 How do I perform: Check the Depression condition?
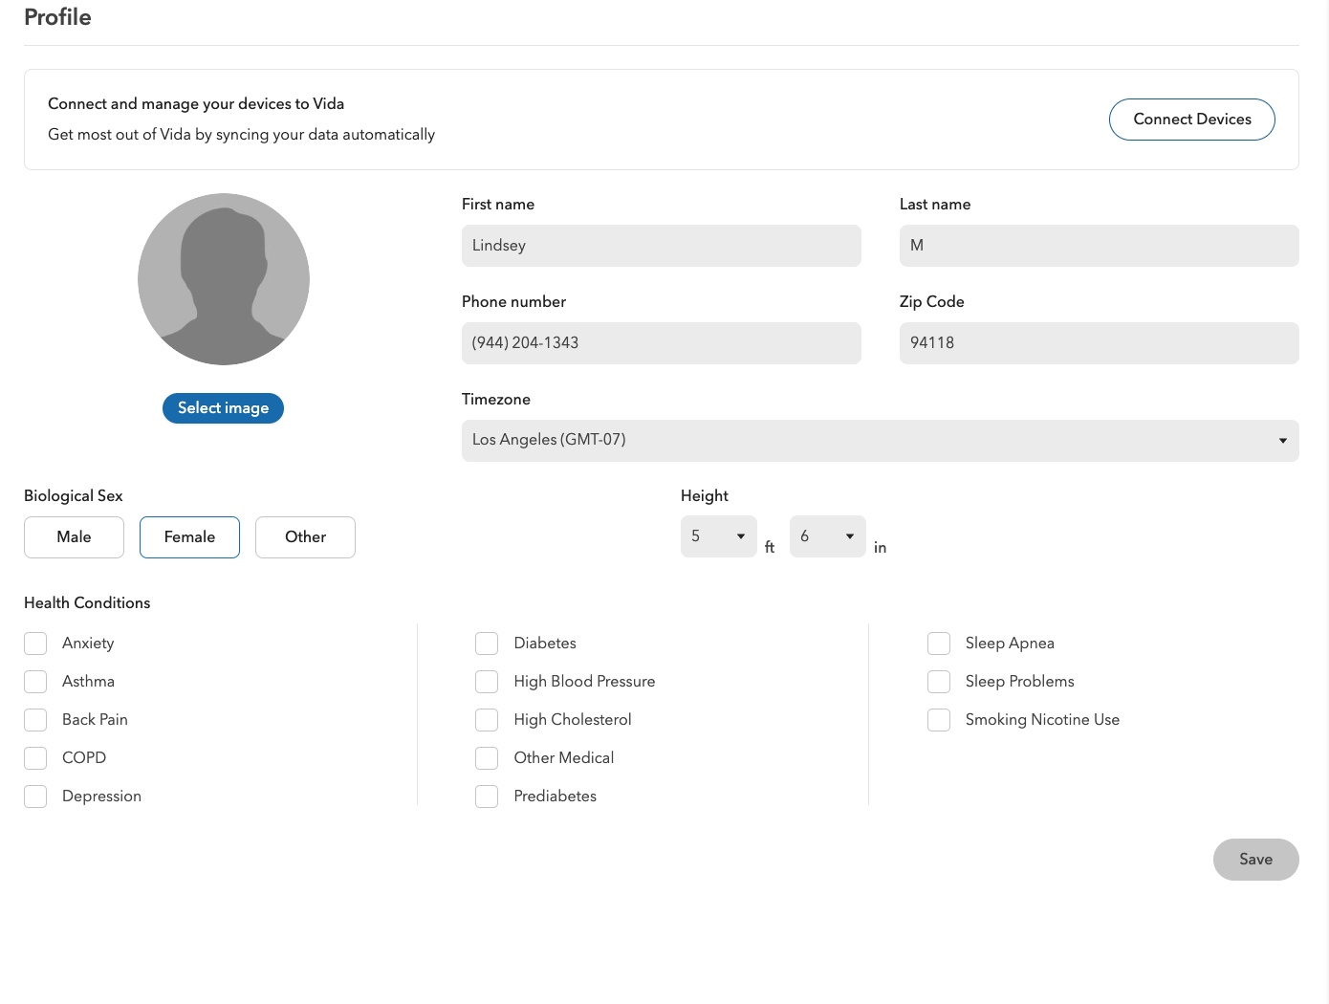click(35, 796)
